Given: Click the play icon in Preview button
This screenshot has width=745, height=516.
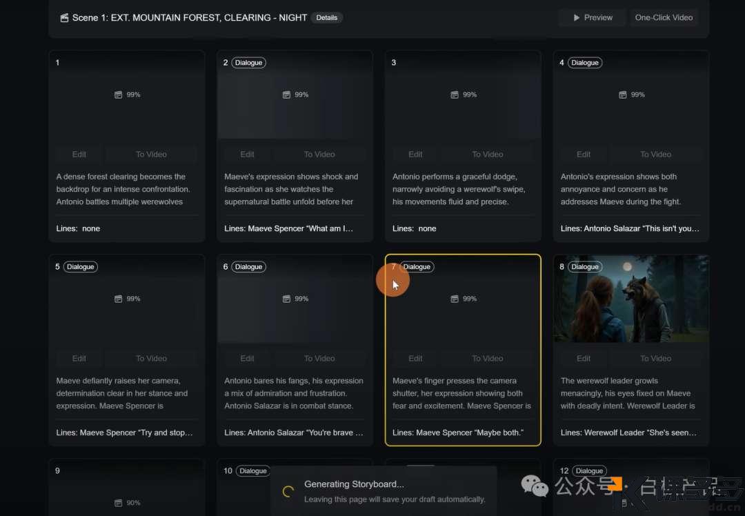Looking at the screenshot, I should tap(577, 18).
